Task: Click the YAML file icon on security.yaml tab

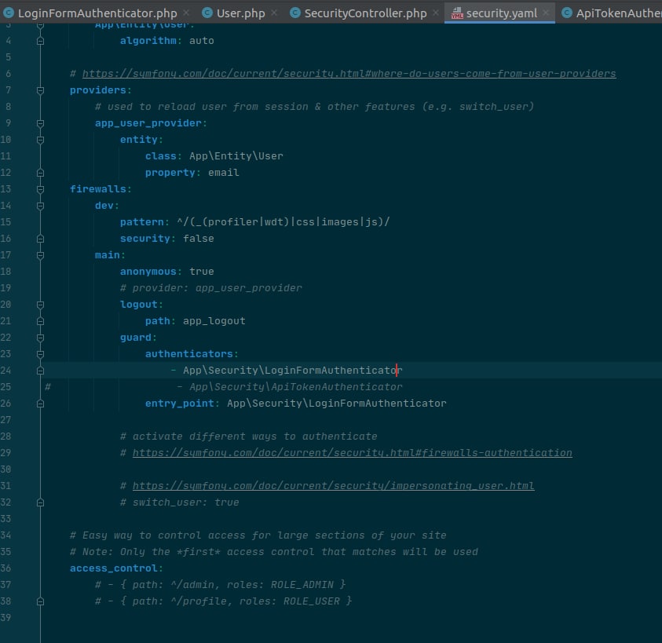Action: tap(457, 13)
